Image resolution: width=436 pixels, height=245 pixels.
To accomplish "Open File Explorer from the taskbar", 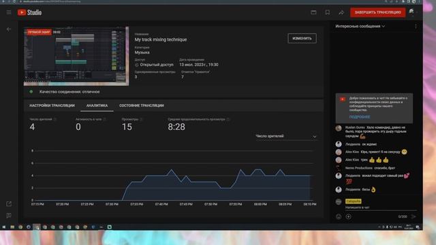I will pos(12,227).
